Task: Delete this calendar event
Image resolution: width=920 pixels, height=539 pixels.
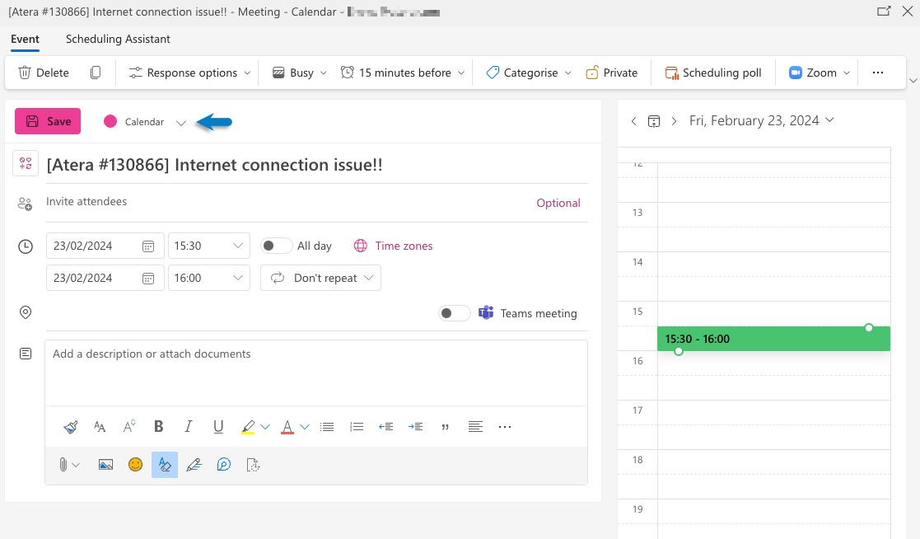Action: (x=44, y=73)
